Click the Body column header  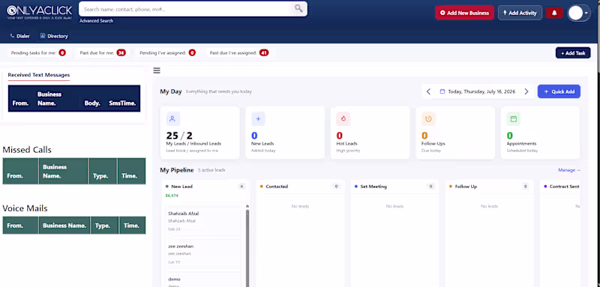[92, 103]
